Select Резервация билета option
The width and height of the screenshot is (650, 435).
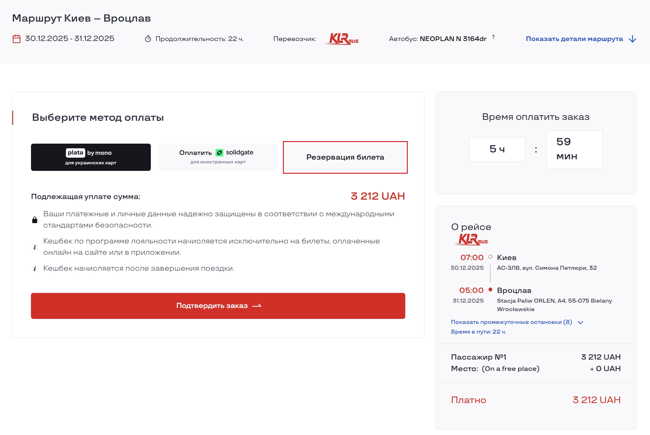(345, 157)
